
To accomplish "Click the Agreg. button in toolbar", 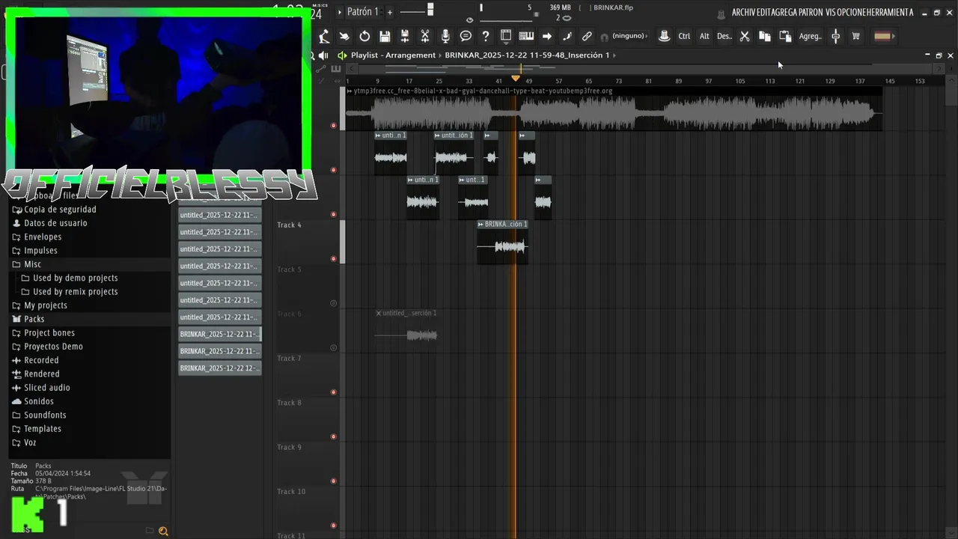I will click(x=810, y=36).
